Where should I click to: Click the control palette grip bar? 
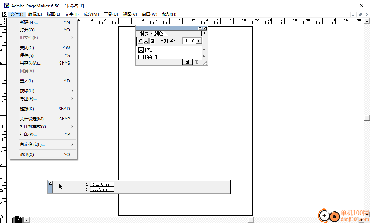[x=50, y=189]
